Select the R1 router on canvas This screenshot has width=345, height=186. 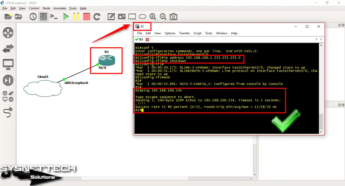click(x=107, y=60)
